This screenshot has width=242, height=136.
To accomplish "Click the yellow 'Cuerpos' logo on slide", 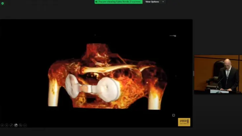I will point(184,122).
